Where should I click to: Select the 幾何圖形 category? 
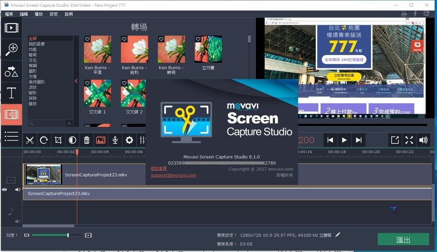37,82
